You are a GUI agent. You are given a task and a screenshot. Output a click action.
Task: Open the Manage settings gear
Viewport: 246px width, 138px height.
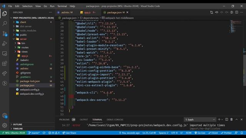[x=5, y=125]
